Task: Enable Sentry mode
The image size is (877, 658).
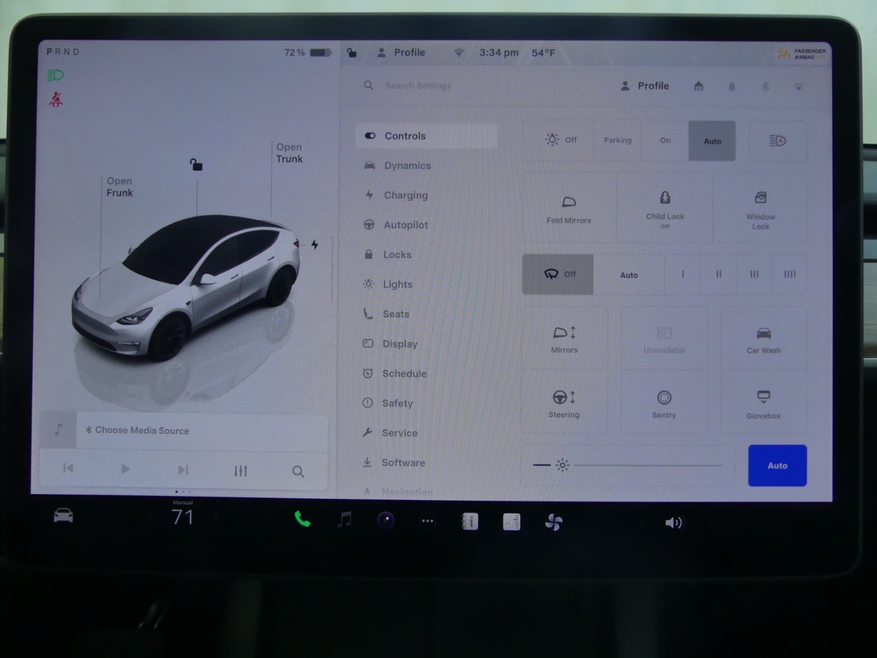Action: tap(664, 403)
